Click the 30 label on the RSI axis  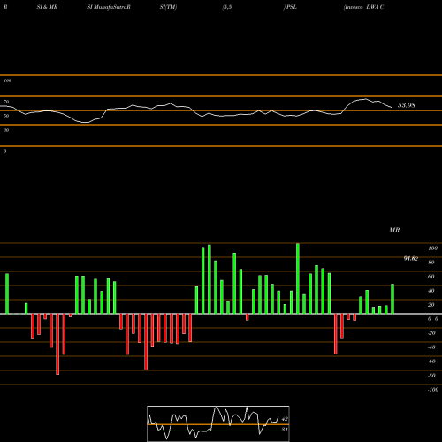(6, 130)
